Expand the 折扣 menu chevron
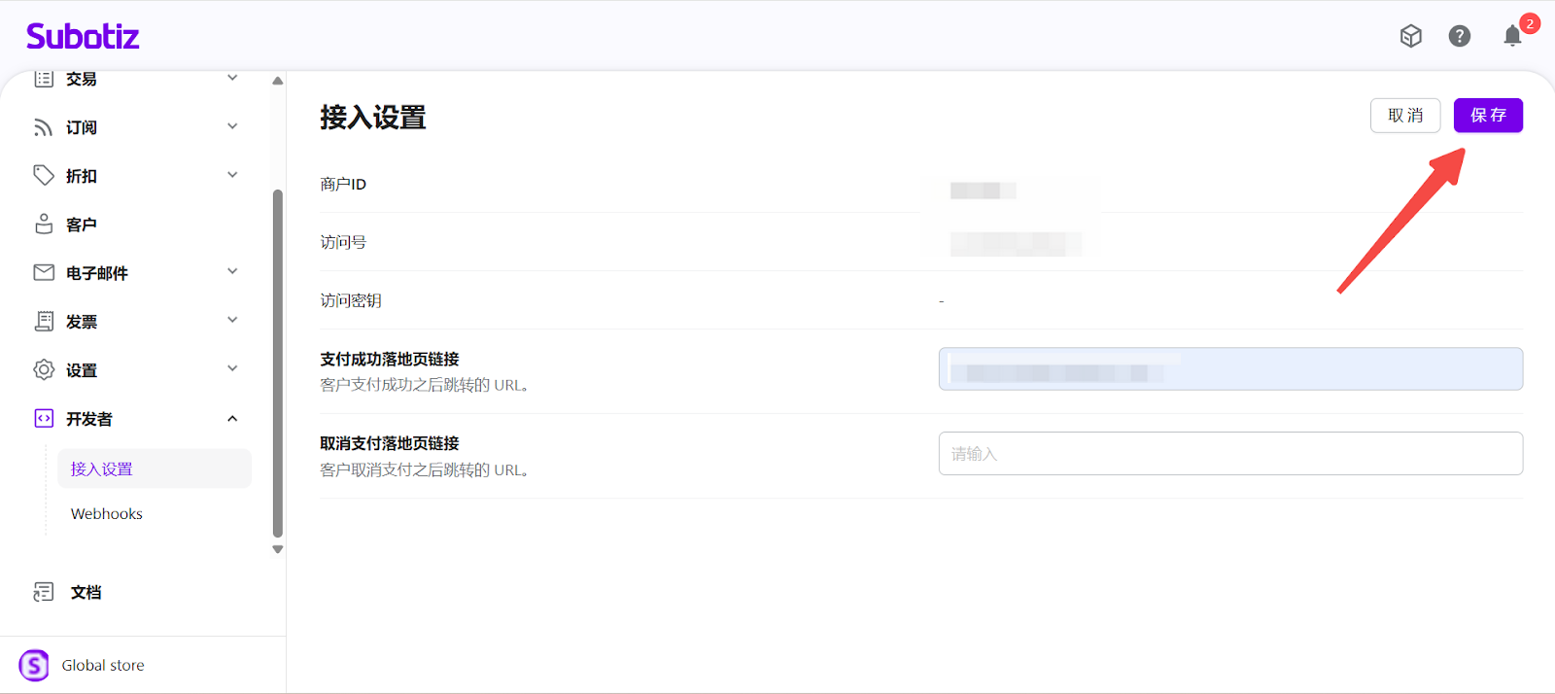 (232, 175)
